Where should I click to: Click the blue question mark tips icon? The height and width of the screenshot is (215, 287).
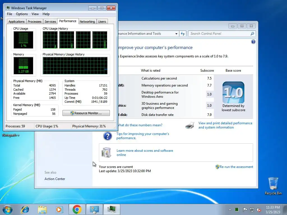tap(107, 136)
